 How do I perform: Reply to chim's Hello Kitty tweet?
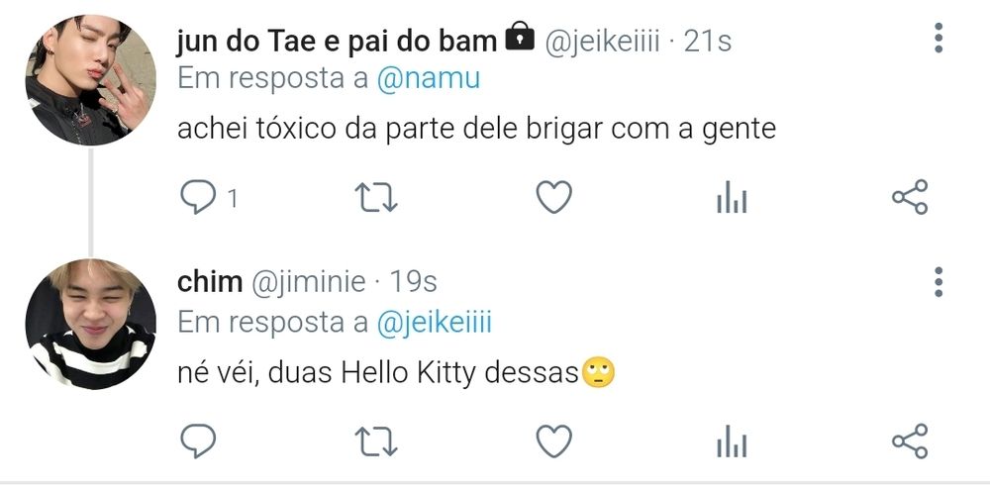(198, 440)
